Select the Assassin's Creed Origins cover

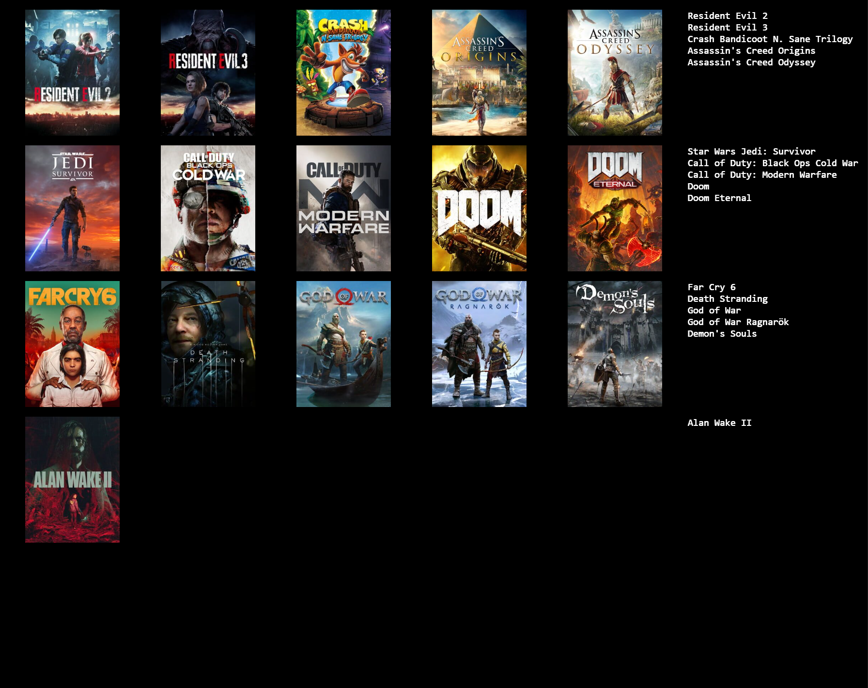(x=479, y=73)
